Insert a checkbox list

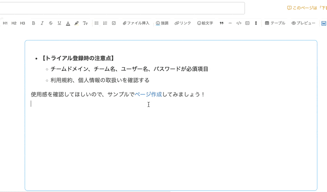click(x=114, y=23)
